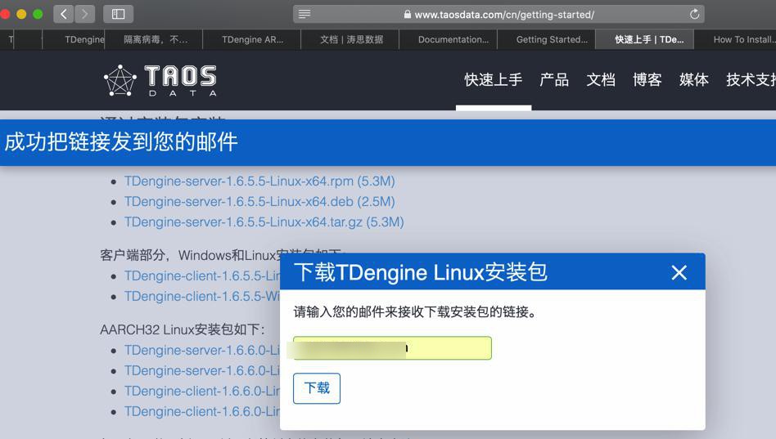The height and width of the screenshot is (439, 776).
Task: Open 博客 in the site navigation
Action: click(x=647, y=79)
